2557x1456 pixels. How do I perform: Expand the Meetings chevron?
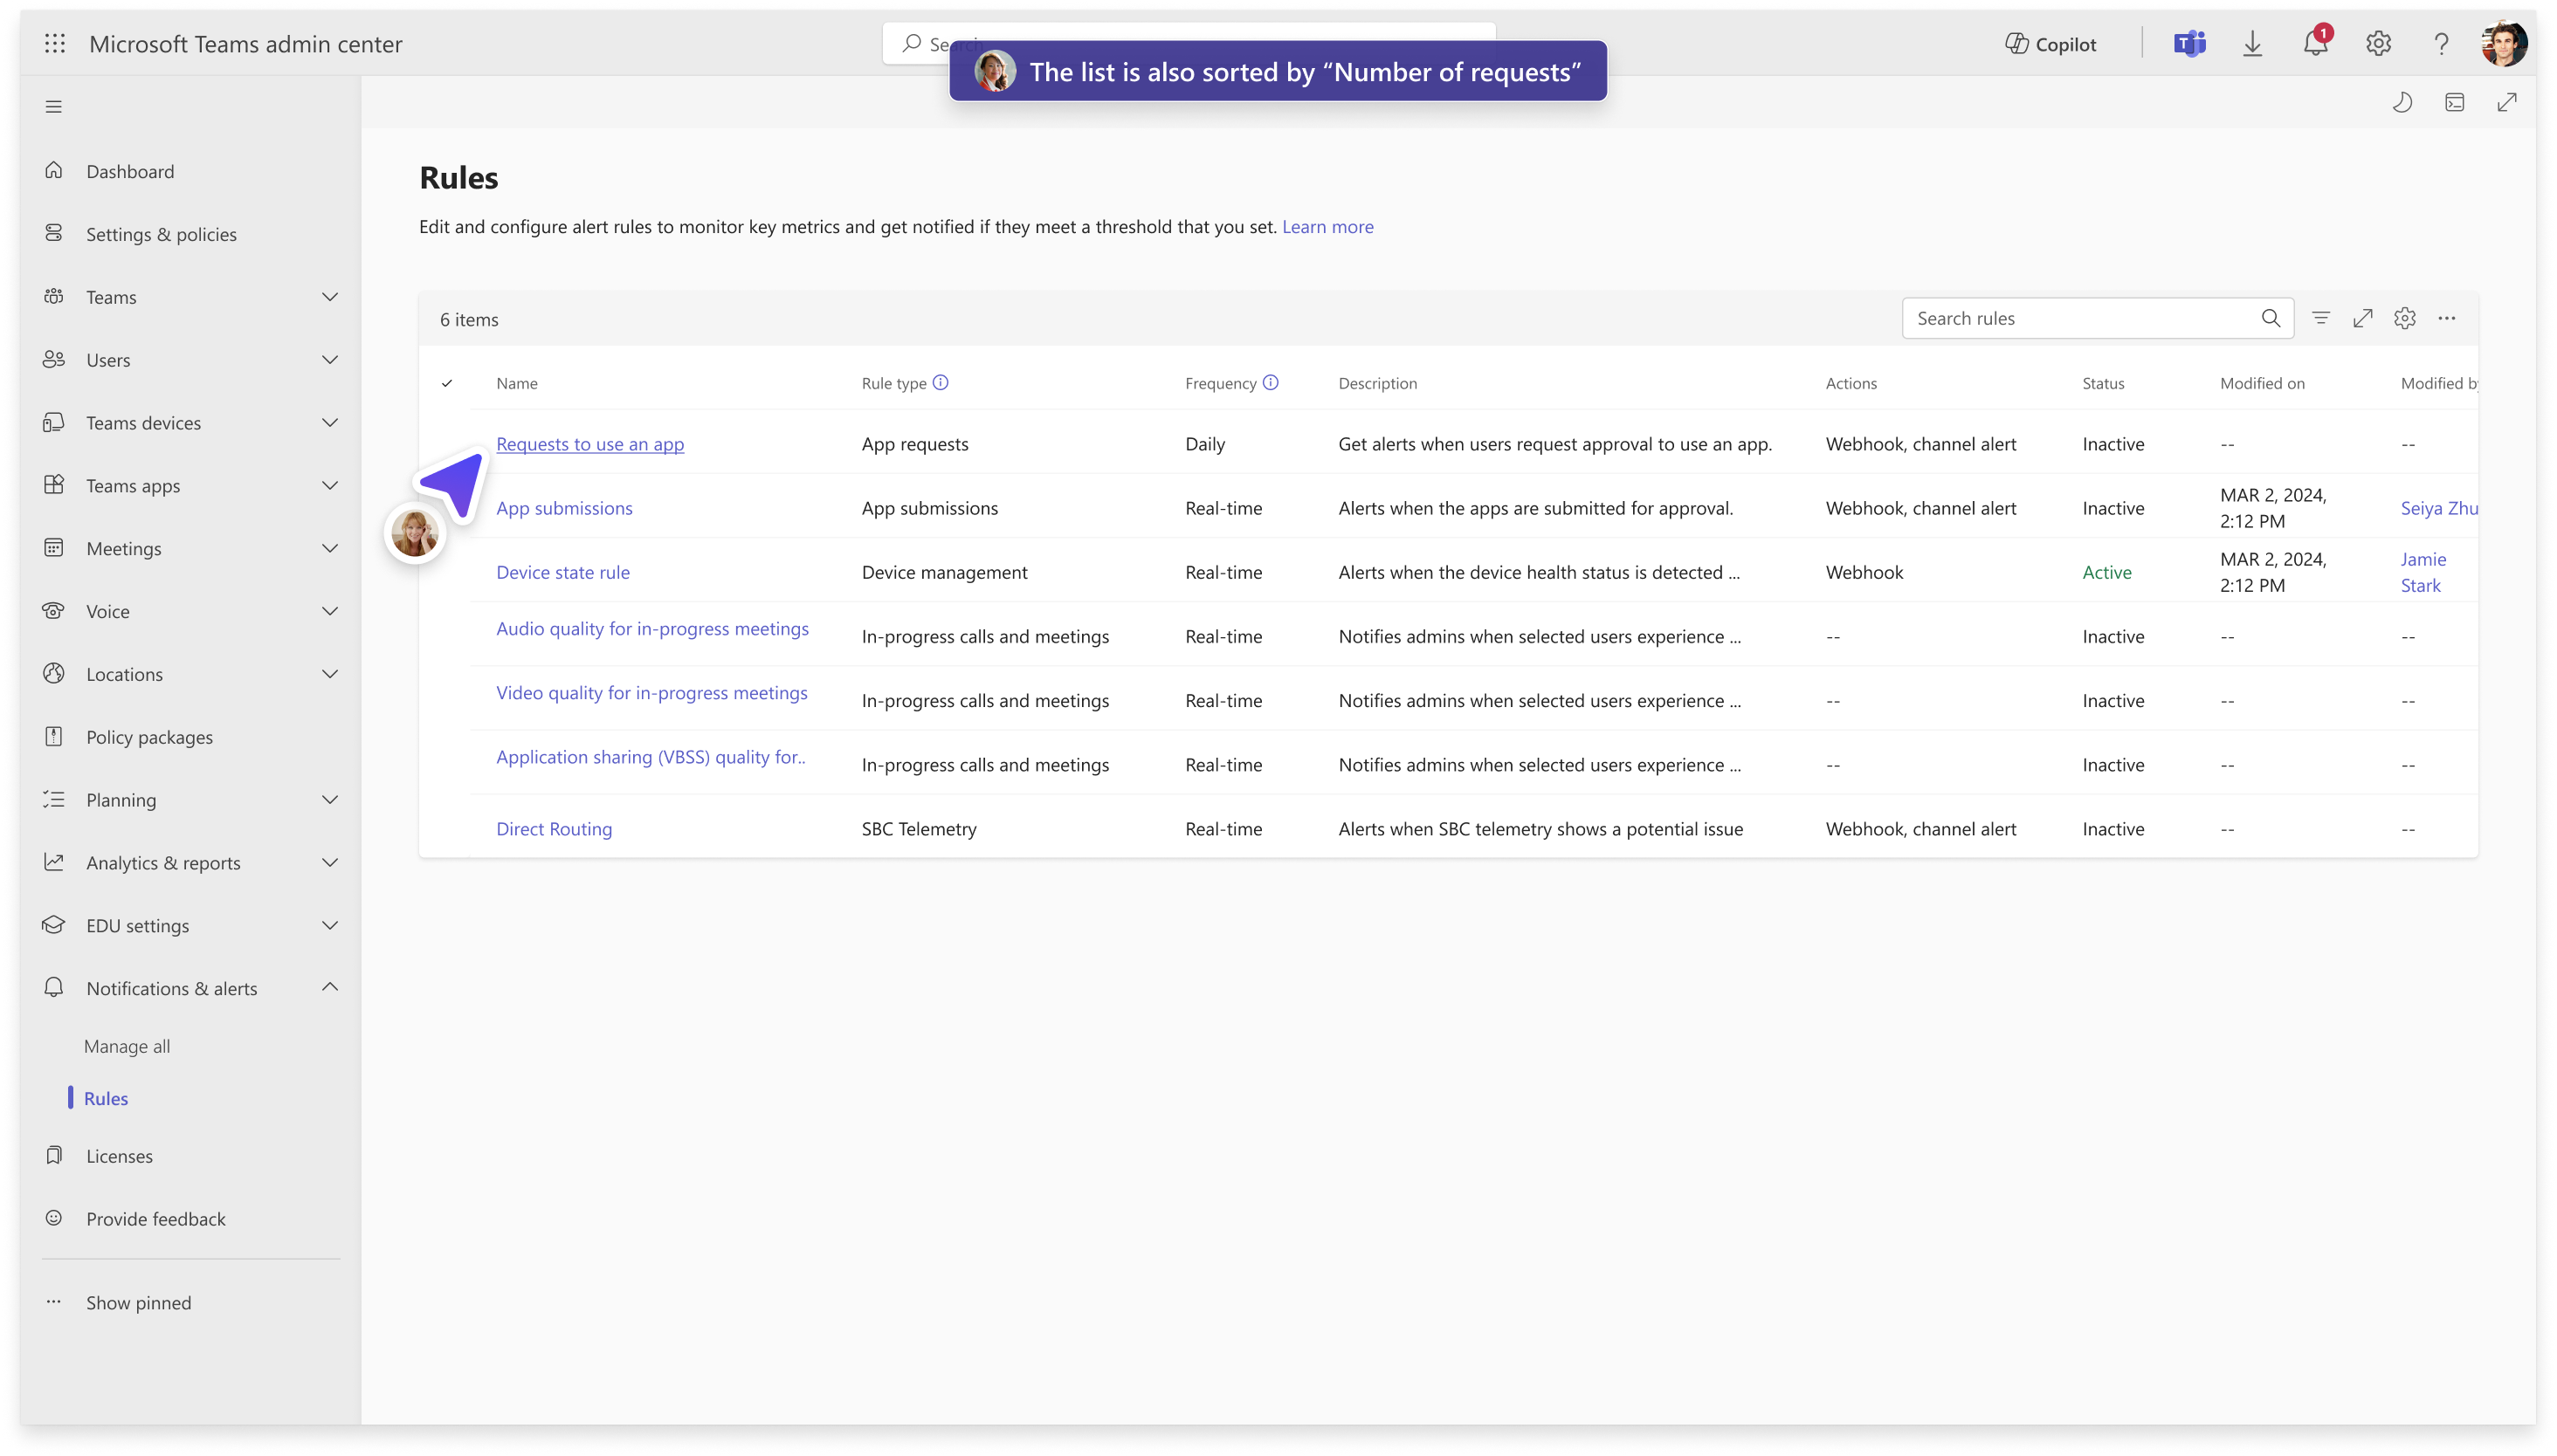(330, 548)
